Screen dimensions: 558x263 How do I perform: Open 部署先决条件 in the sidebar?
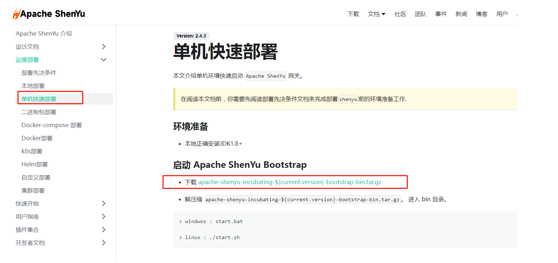pos(39,73)
